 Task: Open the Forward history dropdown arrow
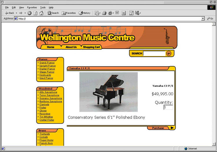[x=25, y=13]
